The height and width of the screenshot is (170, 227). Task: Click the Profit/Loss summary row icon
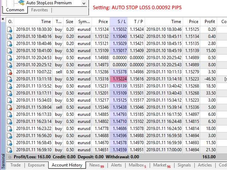pos(10,157)
